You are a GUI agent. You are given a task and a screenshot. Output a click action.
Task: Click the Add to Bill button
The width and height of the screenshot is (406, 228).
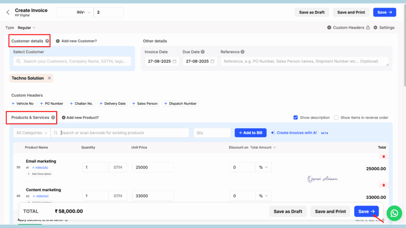tap(250, 133)
